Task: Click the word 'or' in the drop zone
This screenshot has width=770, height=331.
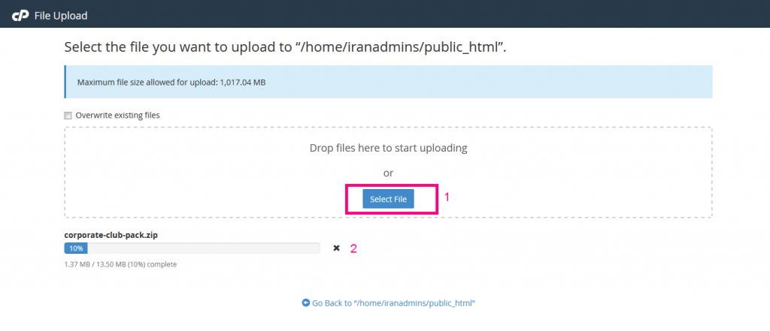Action: point(388,173)
